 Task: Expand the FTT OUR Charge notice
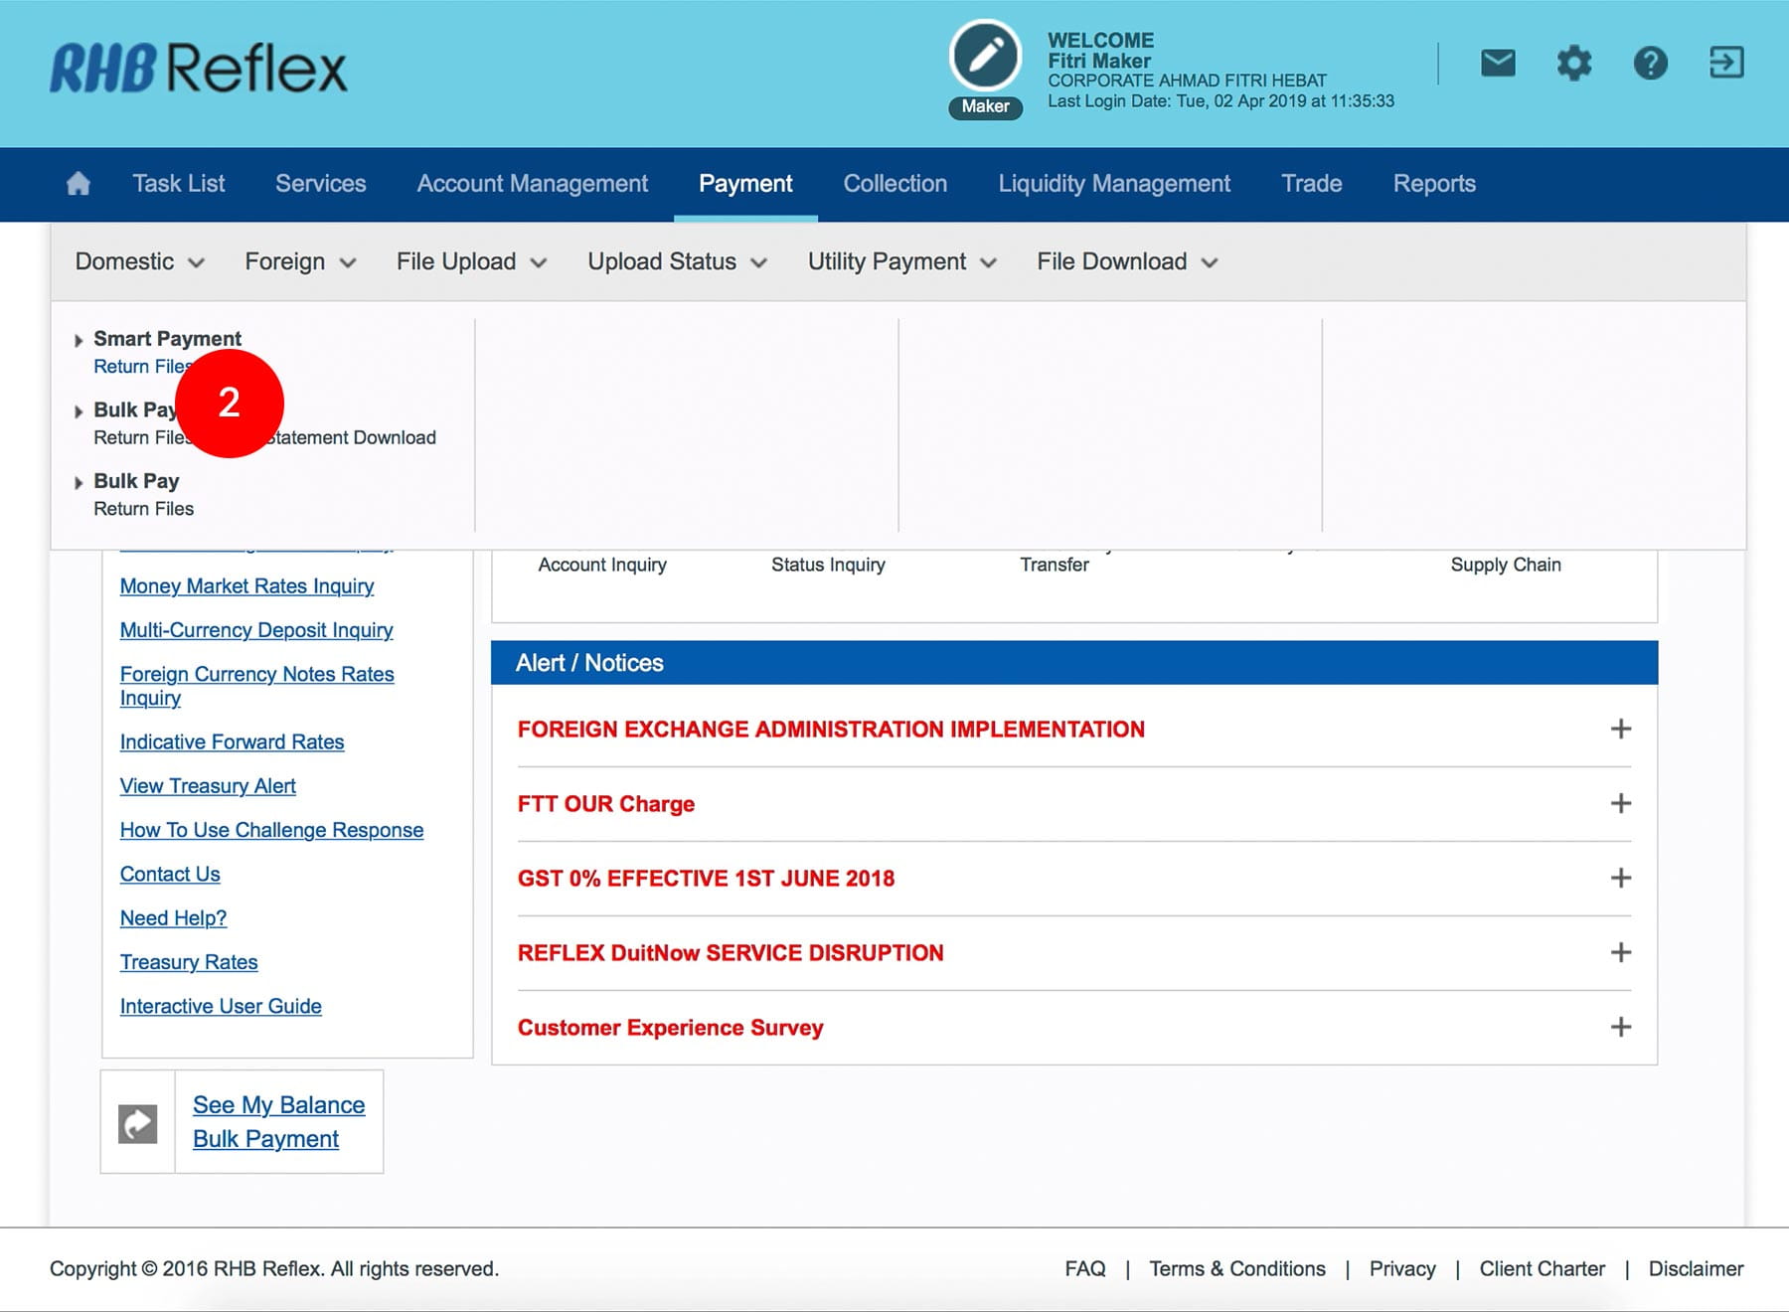(x=1620, y=803)
